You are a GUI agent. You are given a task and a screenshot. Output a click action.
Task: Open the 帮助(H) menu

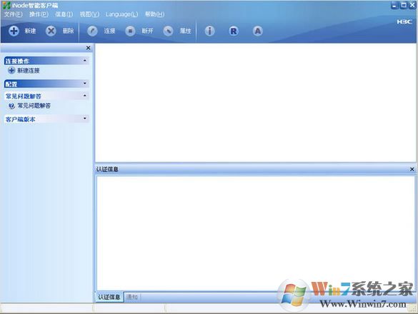(x=154, y=14)
